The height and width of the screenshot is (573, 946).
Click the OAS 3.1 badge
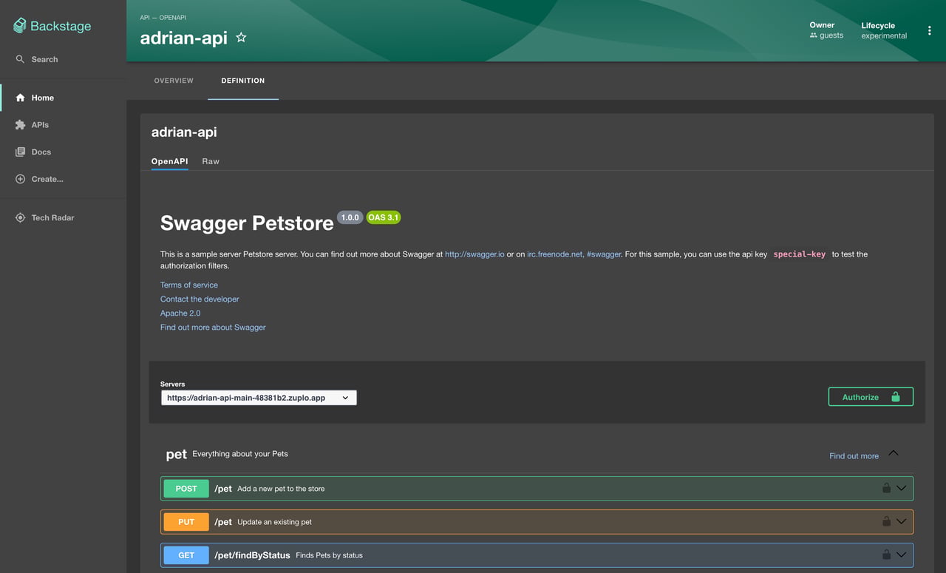pyautogui.click(x=384, y=217)
